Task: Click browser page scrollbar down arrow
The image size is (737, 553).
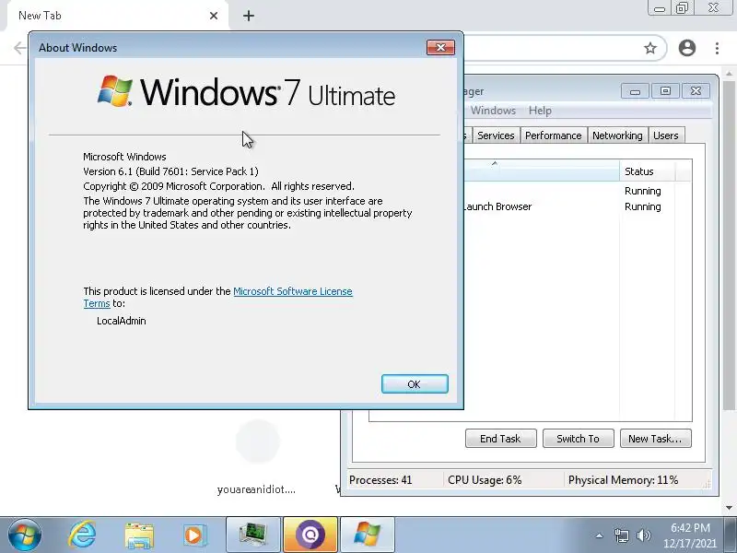Action: 729,508
